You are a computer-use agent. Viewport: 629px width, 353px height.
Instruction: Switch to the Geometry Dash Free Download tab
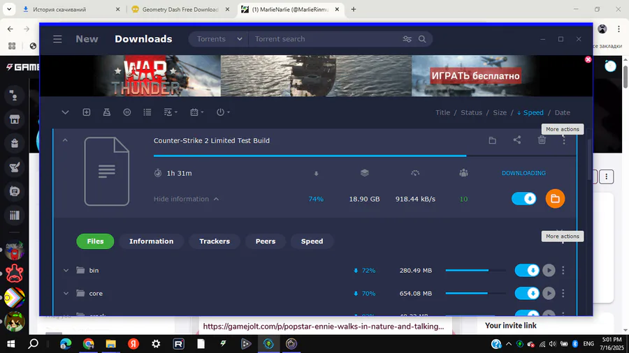pos(180,9)
